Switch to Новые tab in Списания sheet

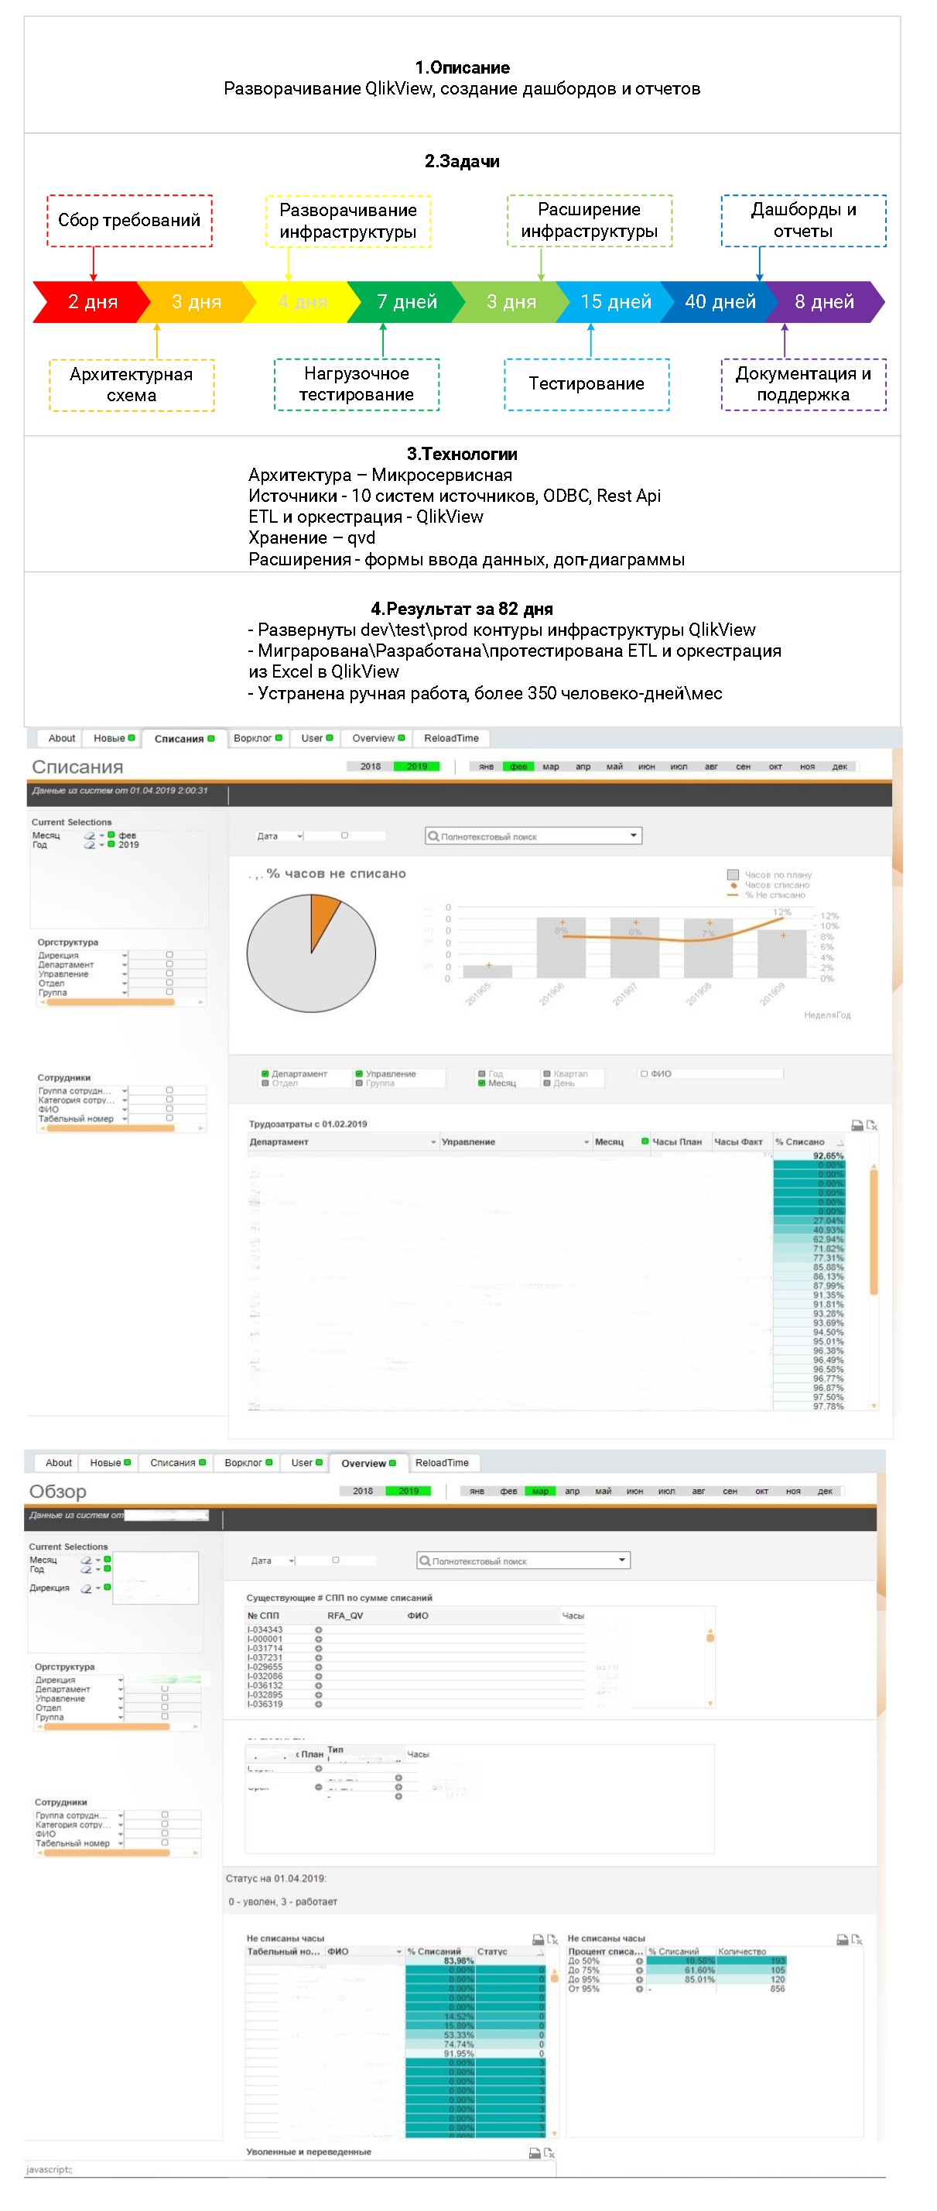tap(113, 738)
